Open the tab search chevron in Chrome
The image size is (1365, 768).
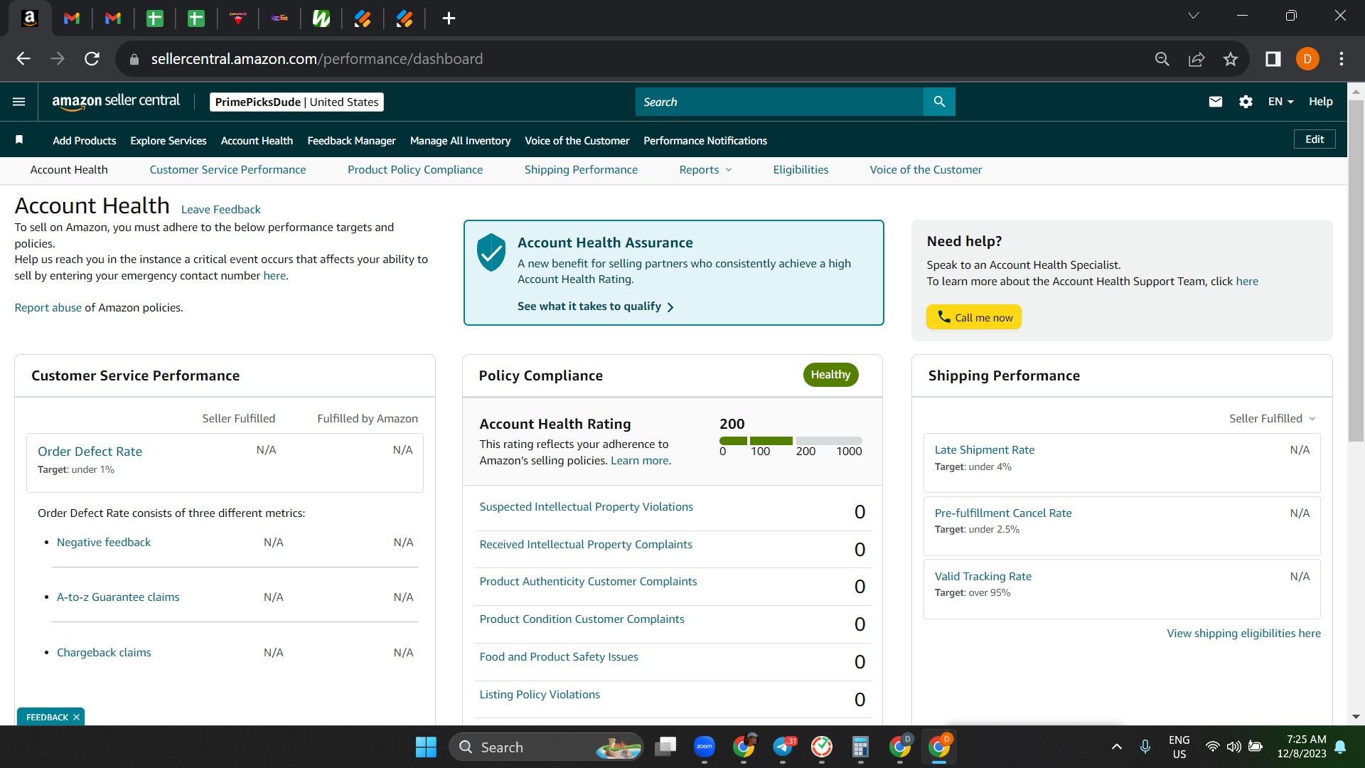click(x=1194, y=16)
